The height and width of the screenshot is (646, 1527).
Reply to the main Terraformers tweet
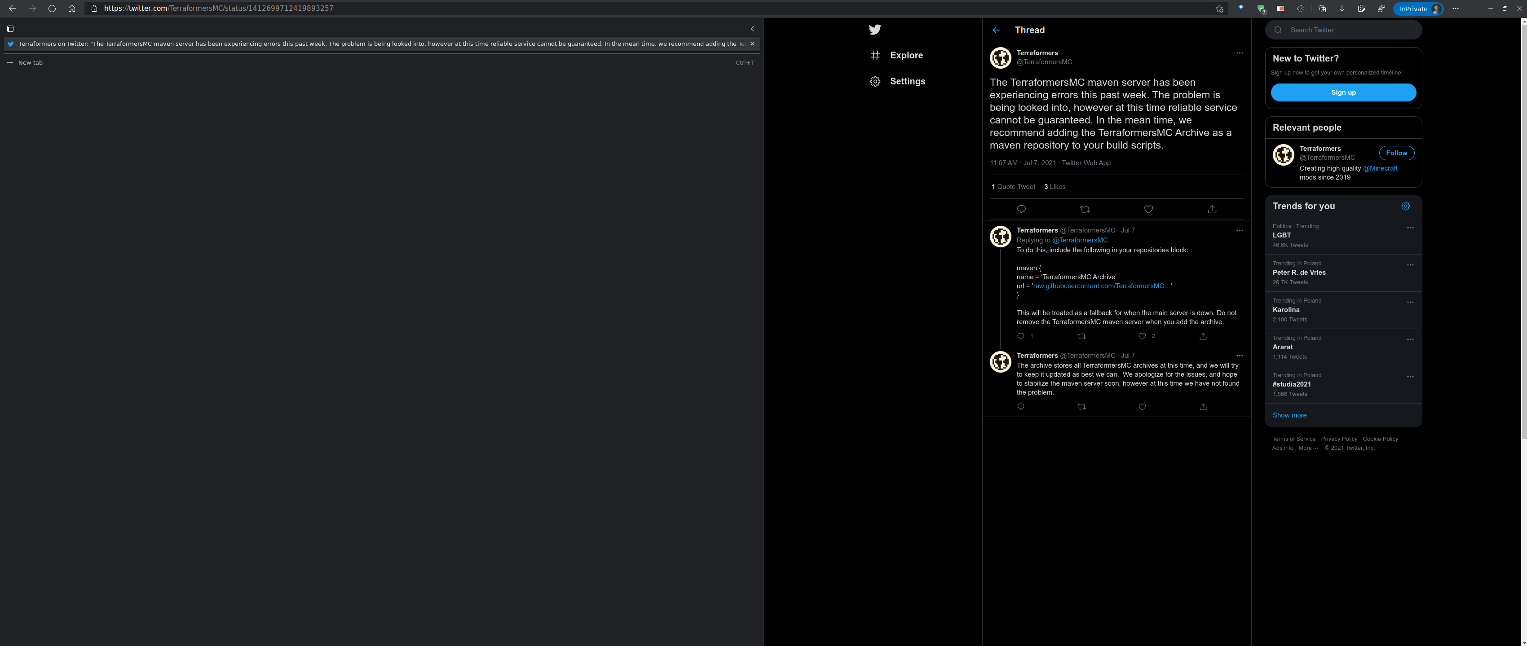[1021, 209]
